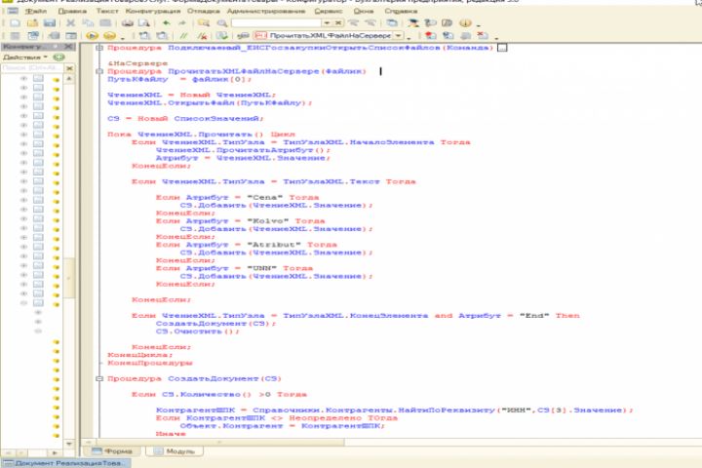Click the magnifier search icon

pos(221,22)
